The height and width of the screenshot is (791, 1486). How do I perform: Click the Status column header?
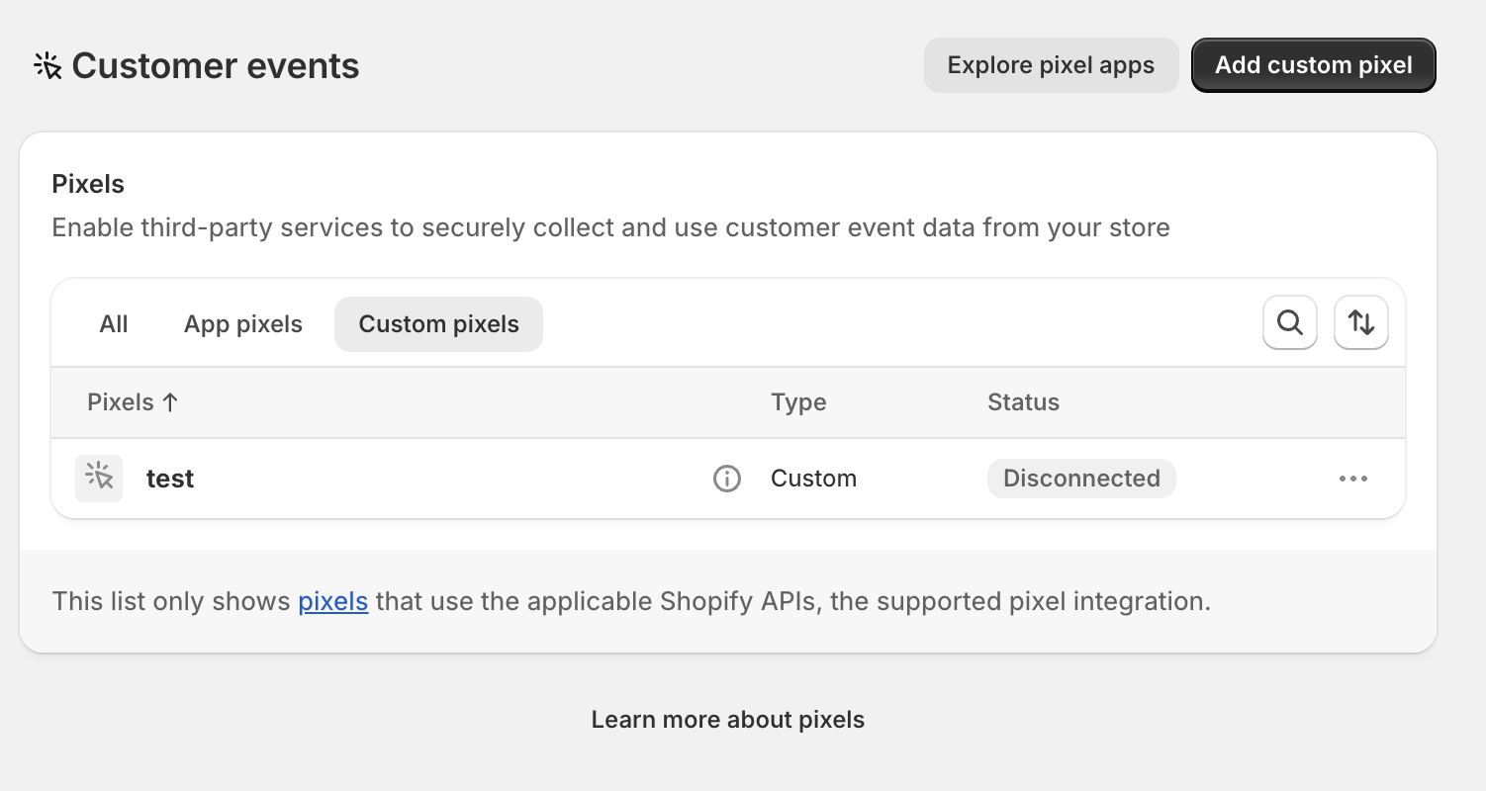pos(1023,402)
